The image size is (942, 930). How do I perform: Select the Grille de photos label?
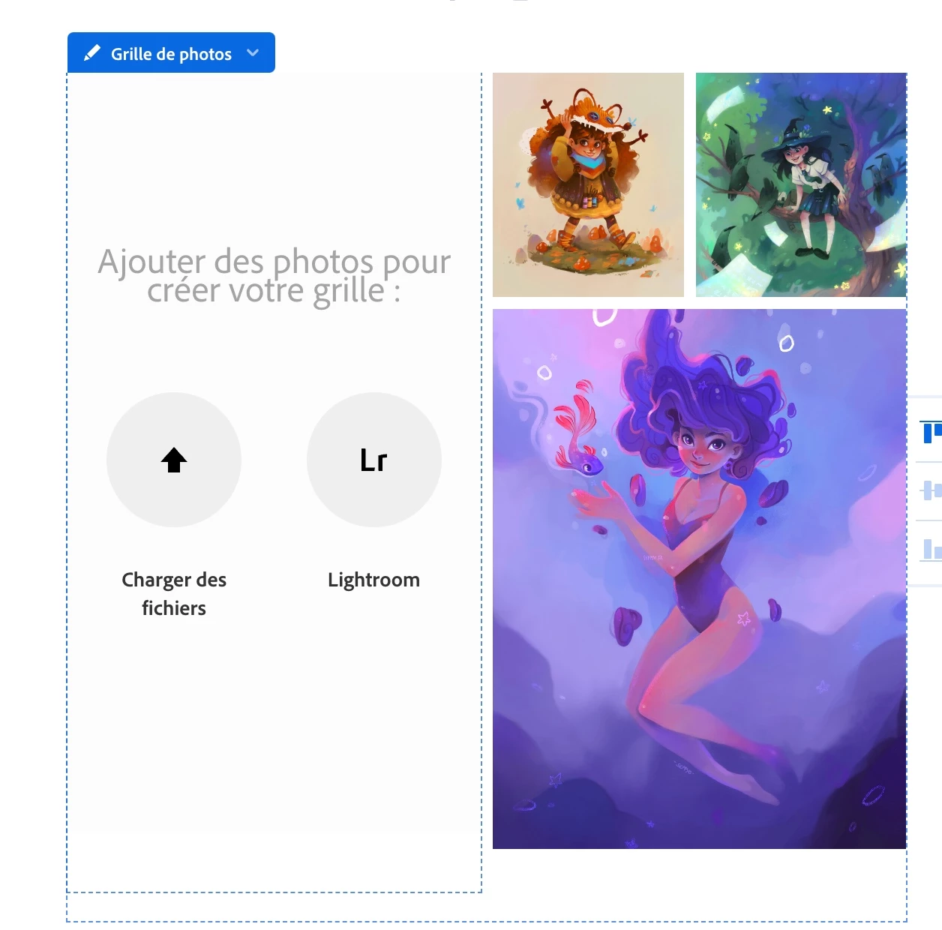click(x=171, y=54)
